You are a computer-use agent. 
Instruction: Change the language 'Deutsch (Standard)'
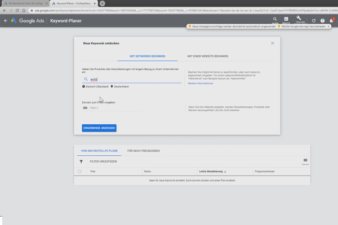pyautogui.click(x=95, y=87)
